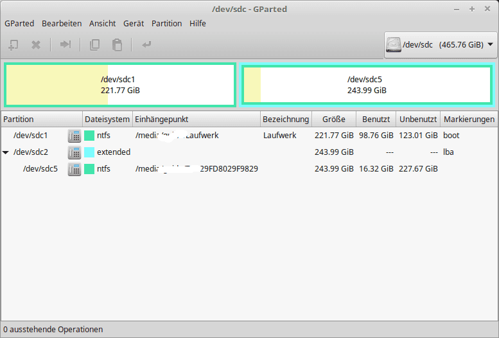Click the hard disk icon in device selector

point(393,44)
